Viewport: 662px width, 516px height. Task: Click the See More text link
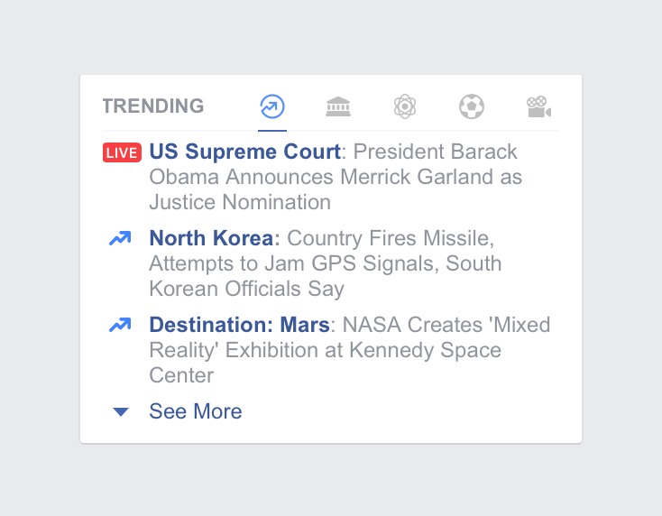click(196, 411)
